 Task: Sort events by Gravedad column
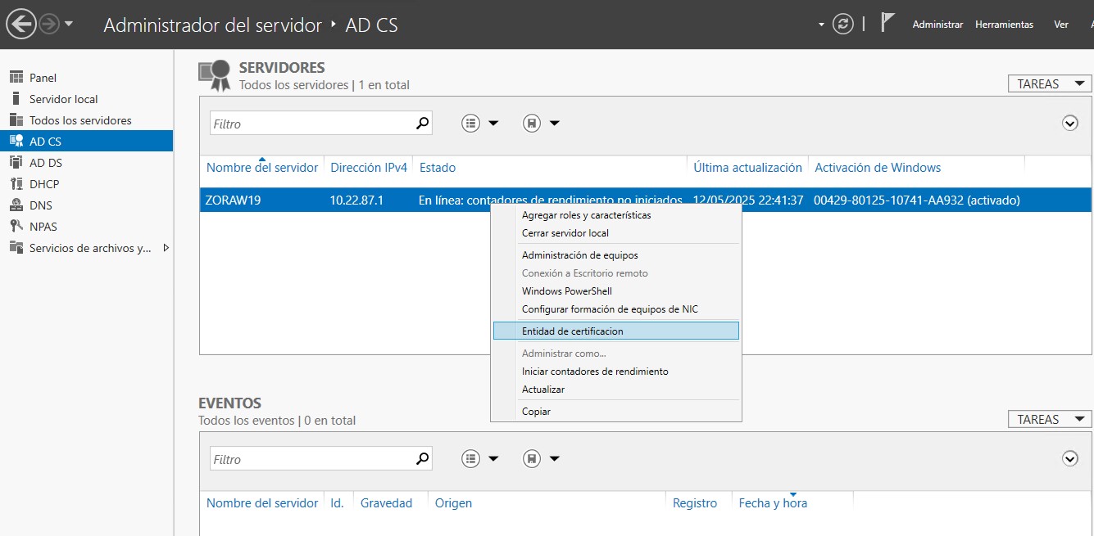386,503
